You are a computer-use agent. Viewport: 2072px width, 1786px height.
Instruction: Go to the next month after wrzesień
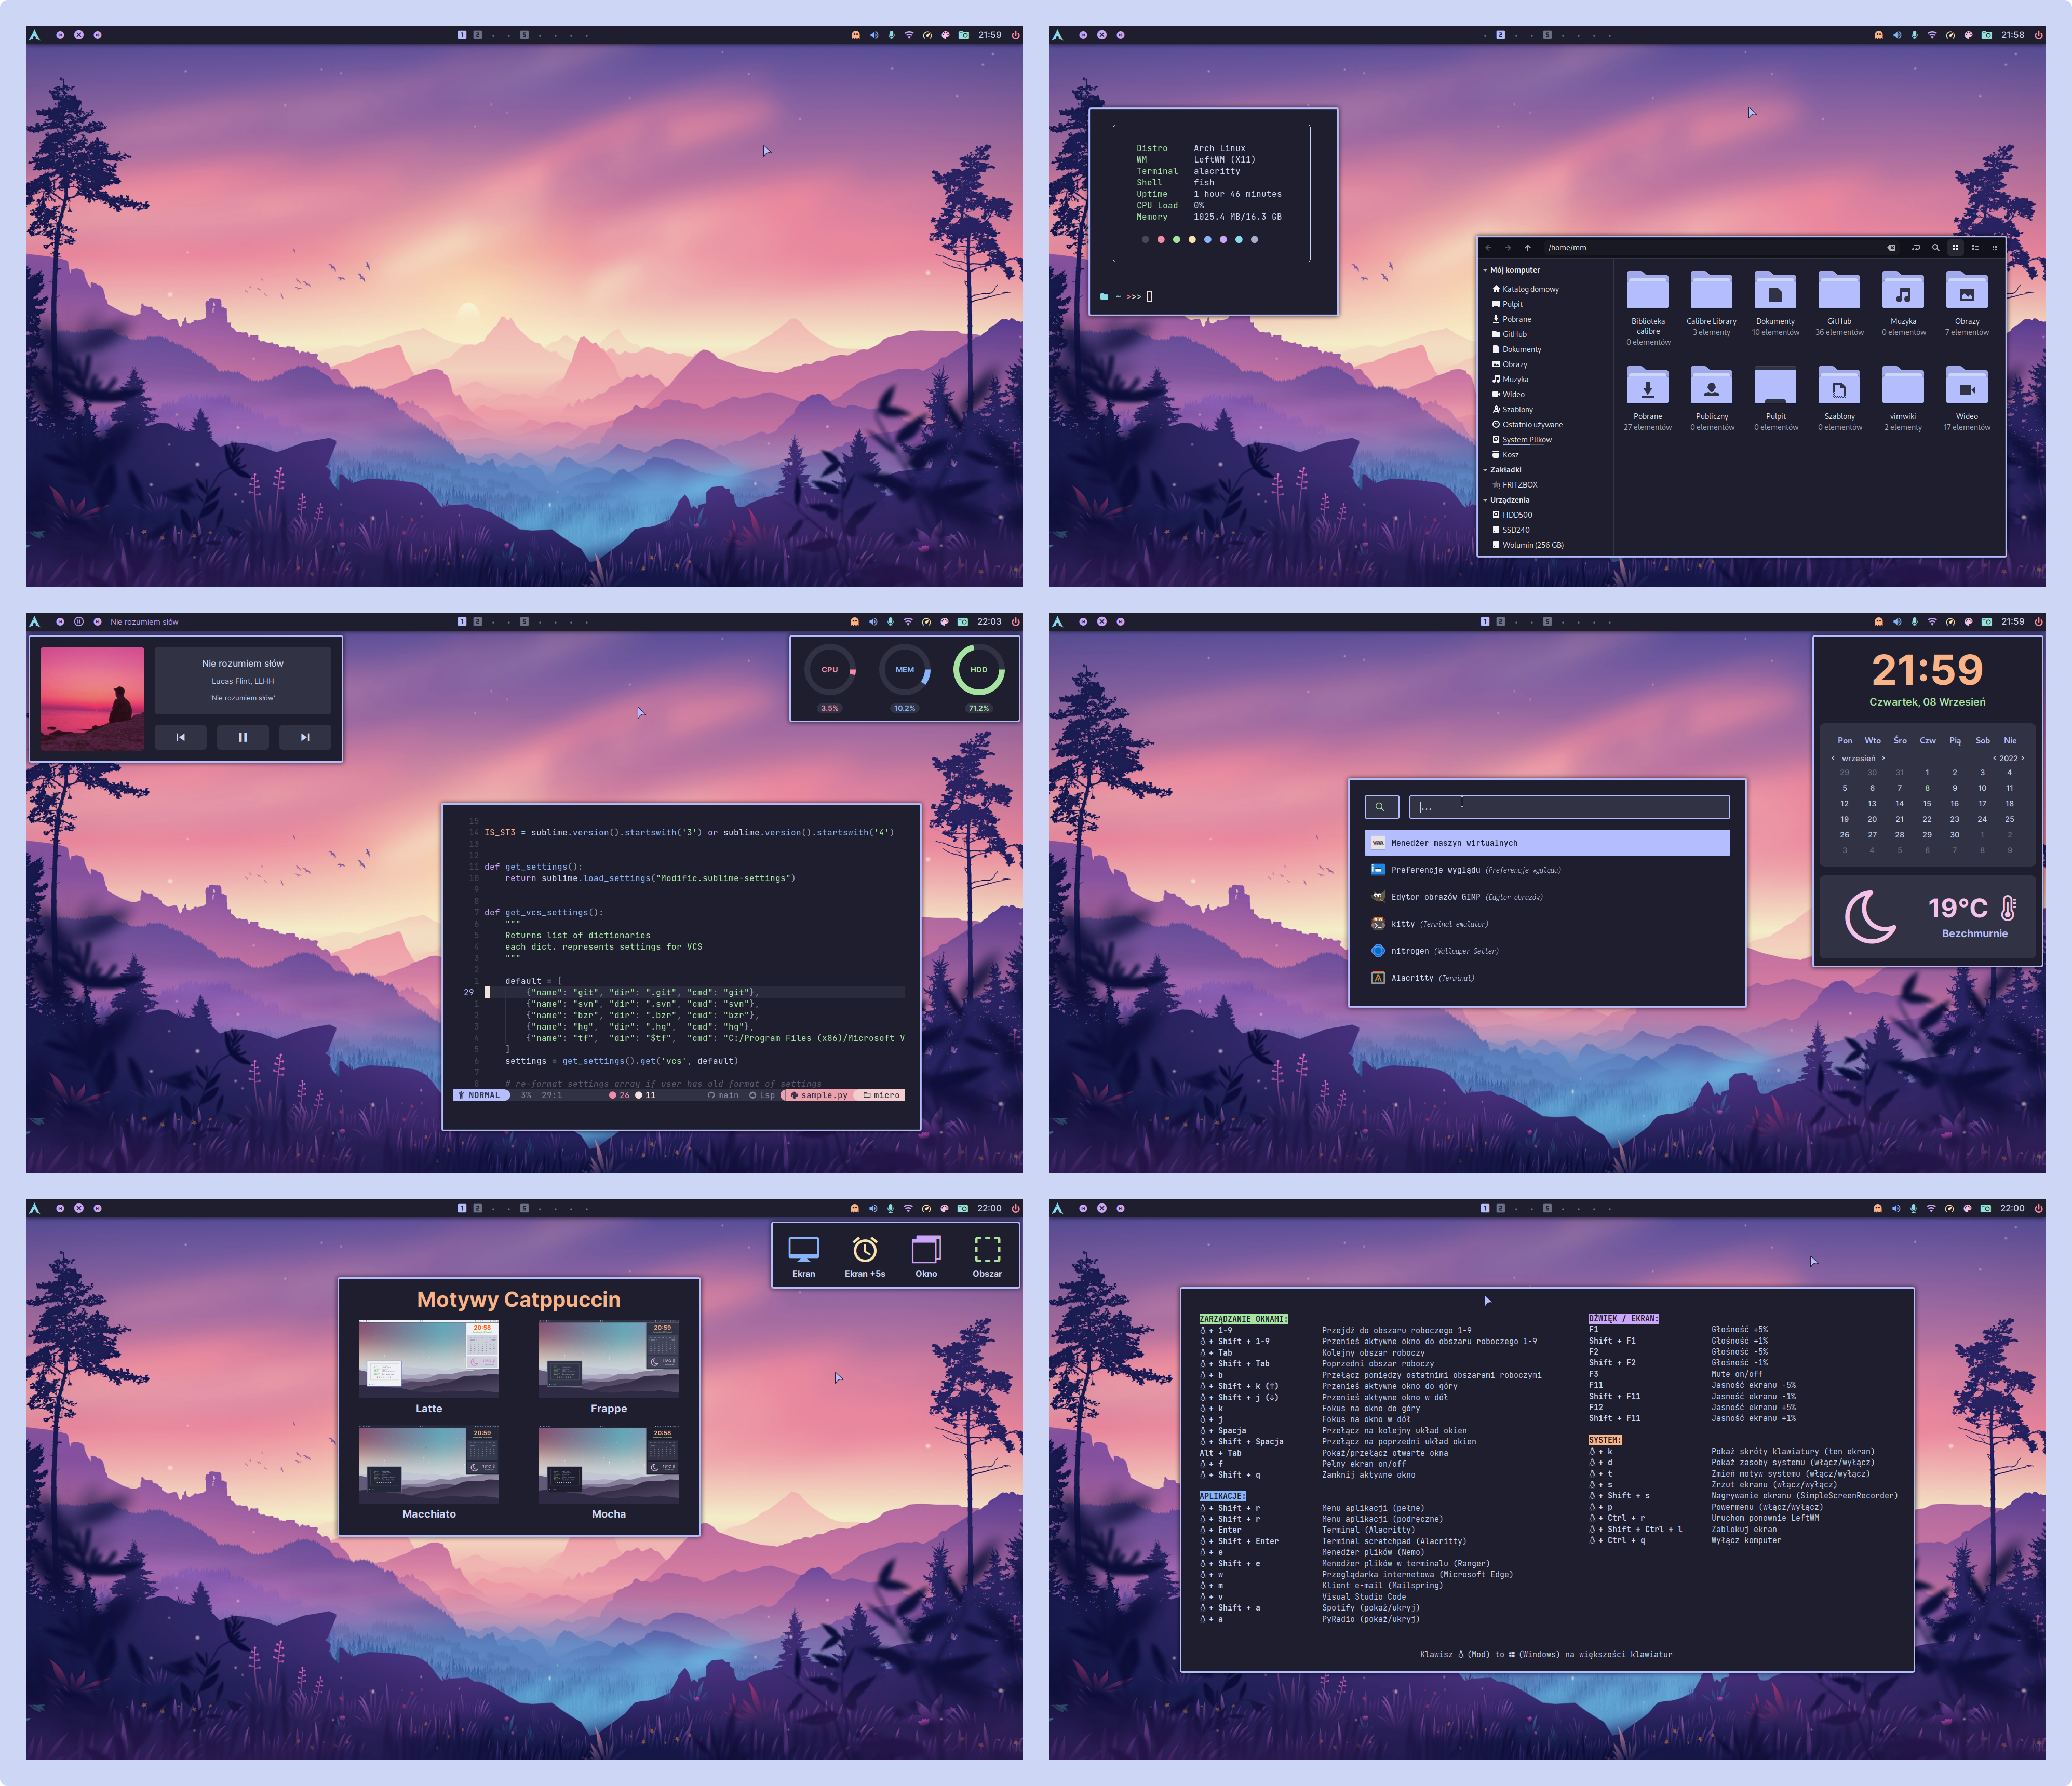click(x=1883, y=758)
